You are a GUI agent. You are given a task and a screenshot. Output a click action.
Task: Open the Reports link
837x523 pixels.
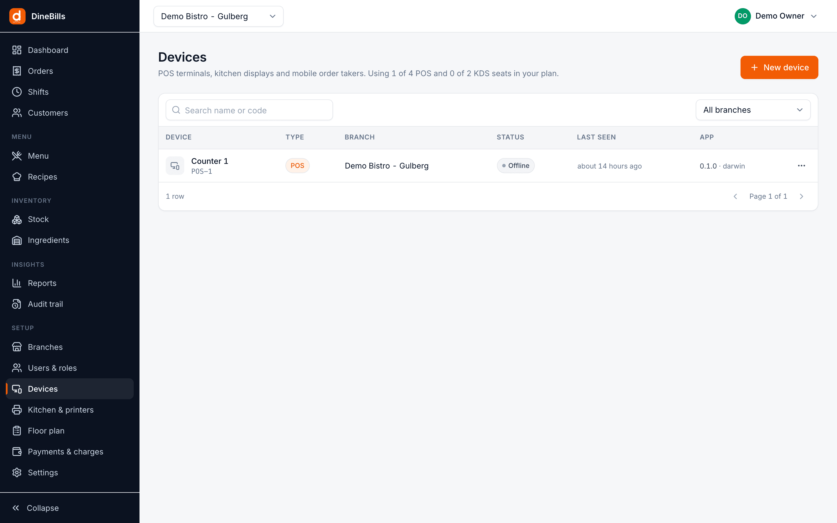(70, 283)
